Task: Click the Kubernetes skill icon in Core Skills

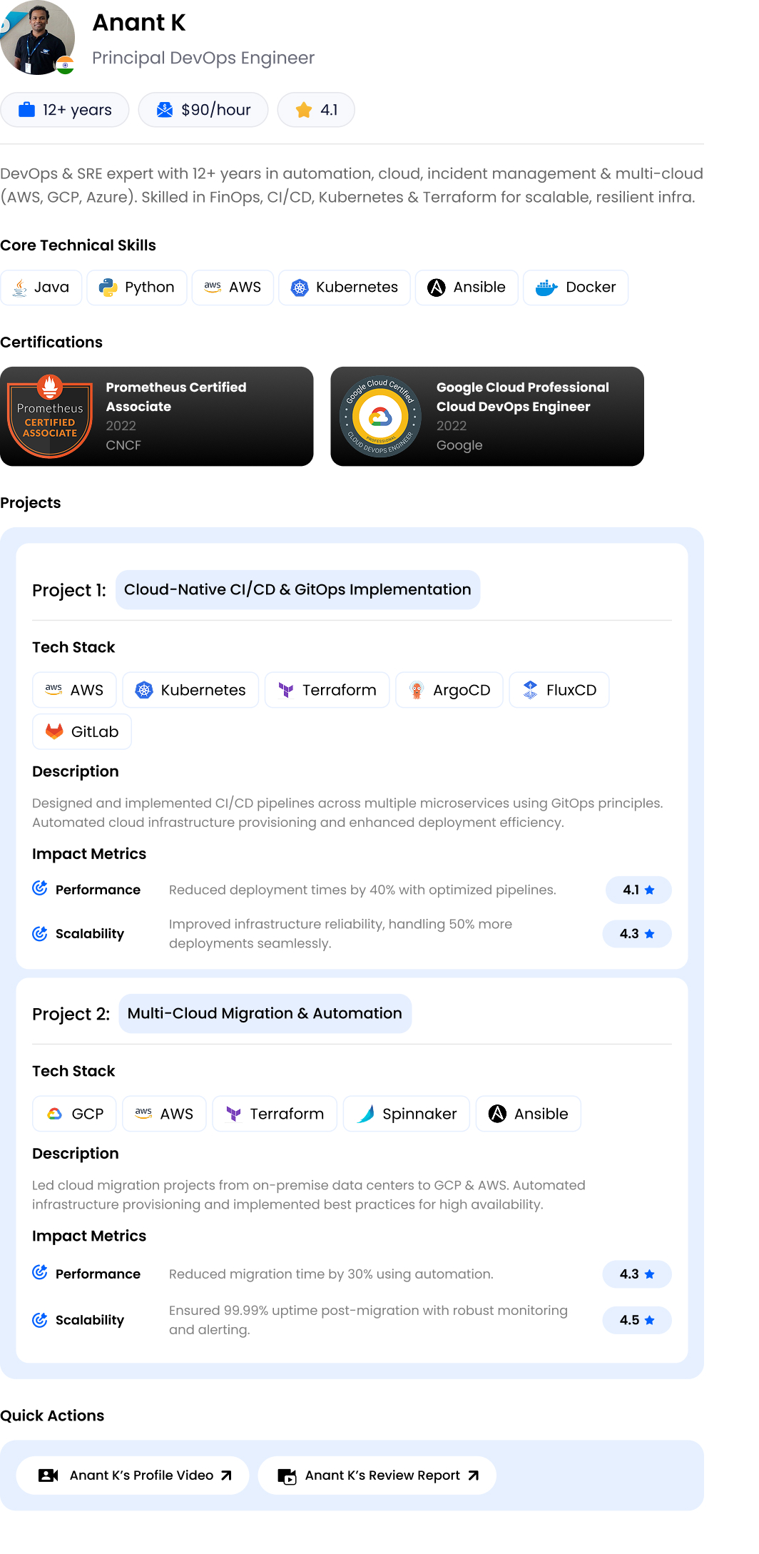Action: point(300,288)
